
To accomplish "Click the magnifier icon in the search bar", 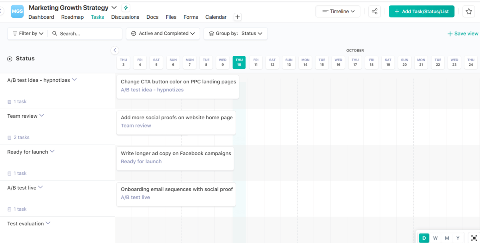I will click(54, 34).
